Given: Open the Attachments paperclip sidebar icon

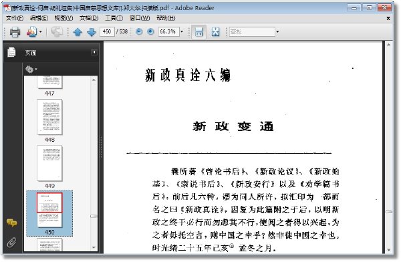Looking at the screenshot, I should click(11, 243).
